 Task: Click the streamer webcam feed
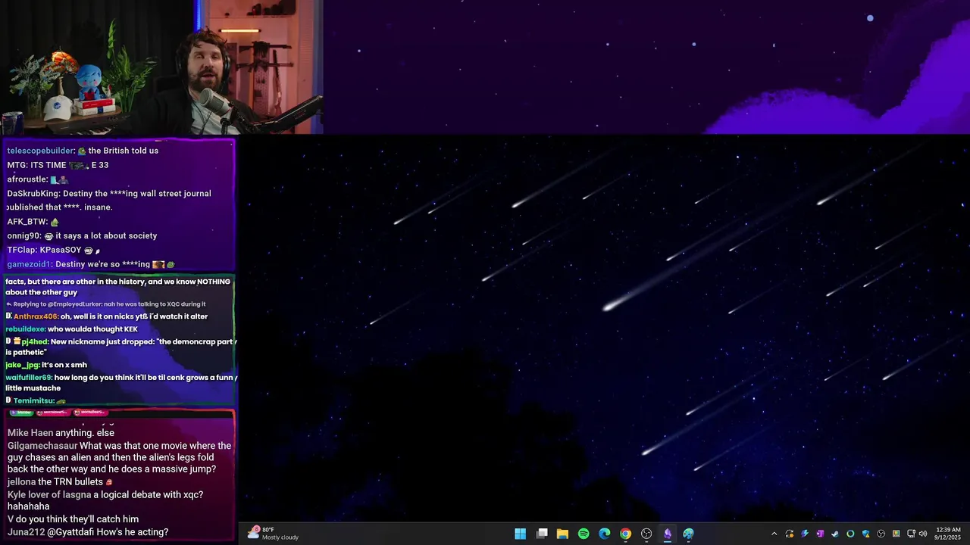coord(161,67)
